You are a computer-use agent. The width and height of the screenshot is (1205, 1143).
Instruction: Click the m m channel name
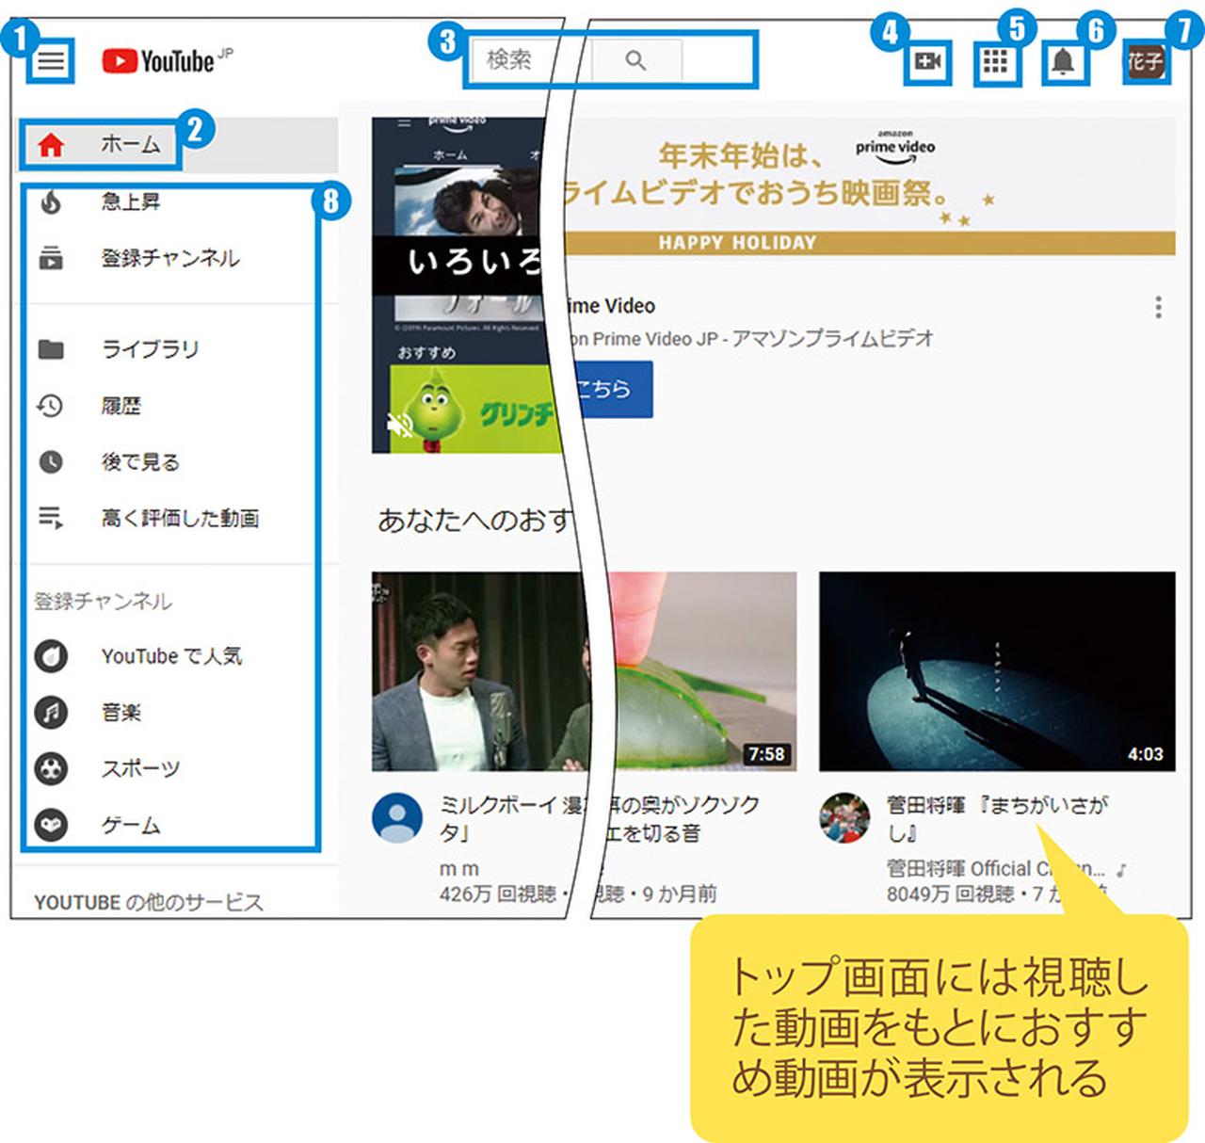tap(459, 868)
